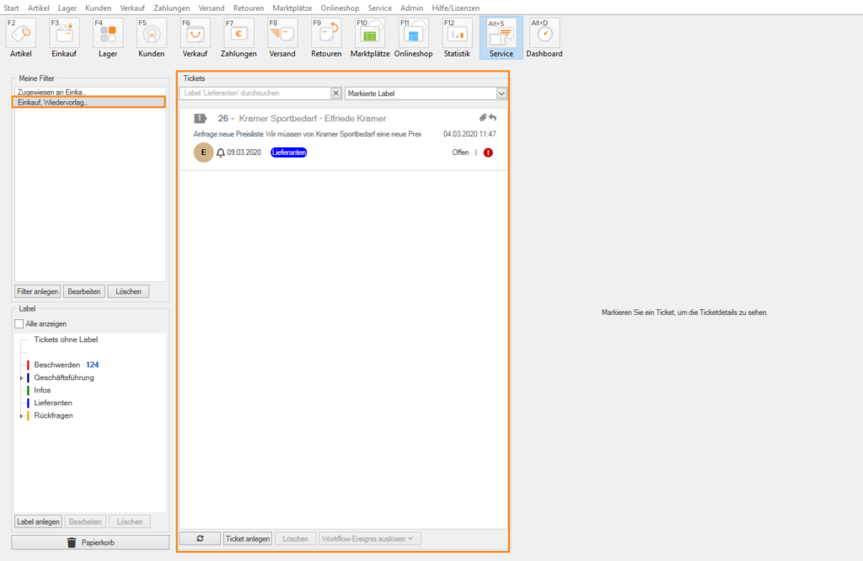Open the Marktplätze menu
The image size is (863, 561).
point(292,8)
